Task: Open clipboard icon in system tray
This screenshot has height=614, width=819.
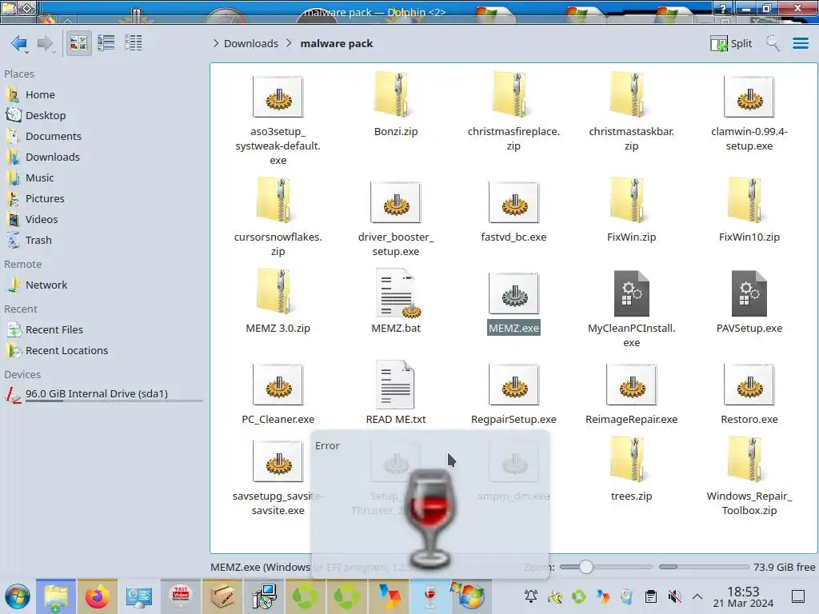Action: (651, 596)
